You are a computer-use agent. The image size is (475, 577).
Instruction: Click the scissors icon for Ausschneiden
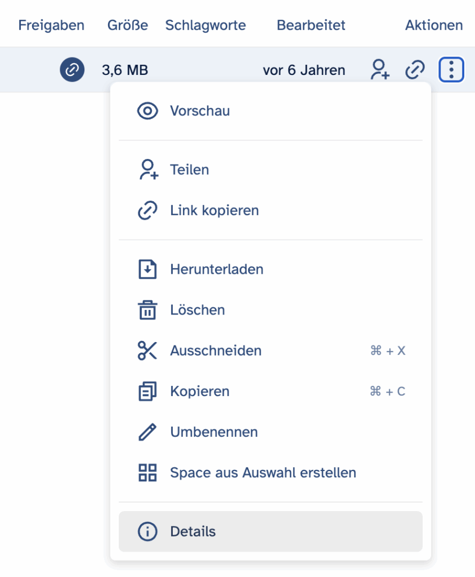pos(147,350)
